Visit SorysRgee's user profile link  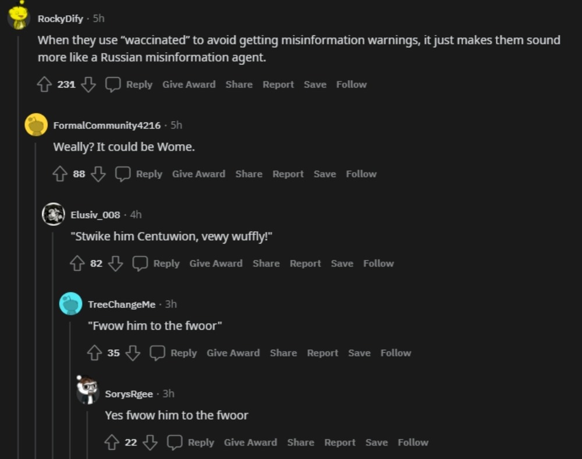(x=129, y=394)
